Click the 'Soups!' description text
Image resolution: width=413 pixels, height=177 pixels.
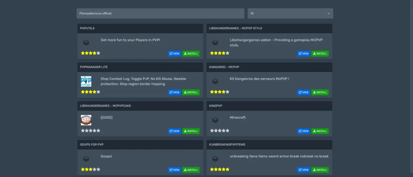[x=106, y=156]
